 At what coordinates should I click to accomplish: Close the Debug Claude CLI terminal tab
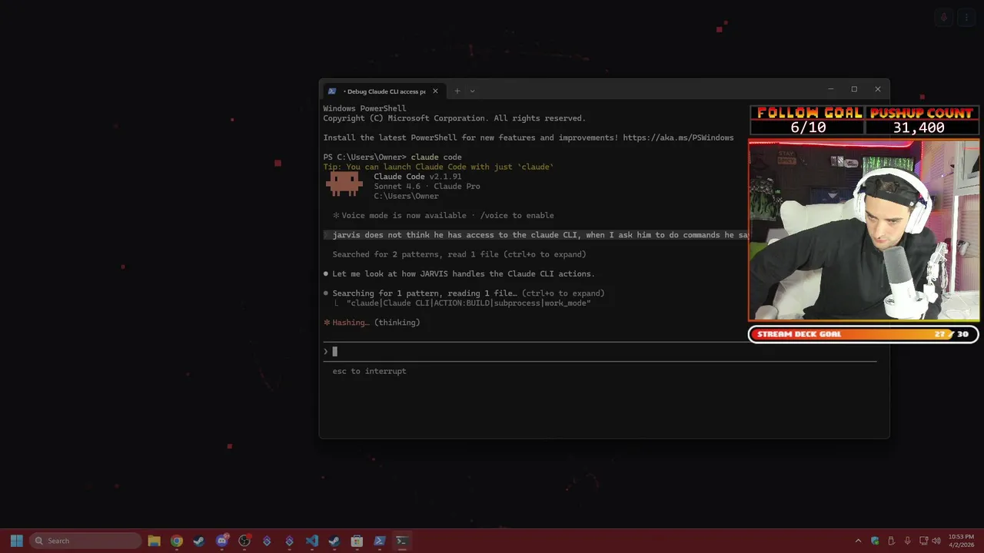pos(435,91)
